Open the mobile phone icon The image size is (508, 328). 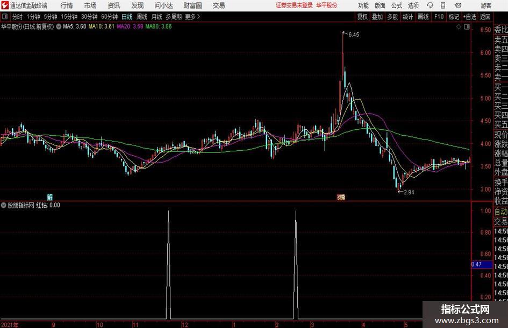(443, 5)
